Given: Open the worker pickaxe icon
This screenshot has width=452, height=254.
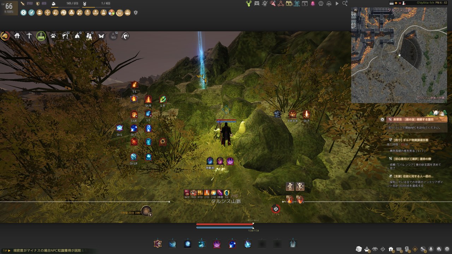Looking at the screenshot, I should click(29, 36).
